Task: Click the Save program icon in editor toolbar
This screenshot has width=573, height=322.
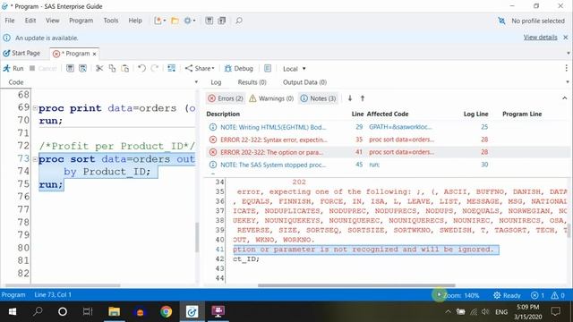Action: (x=70, y=69)
